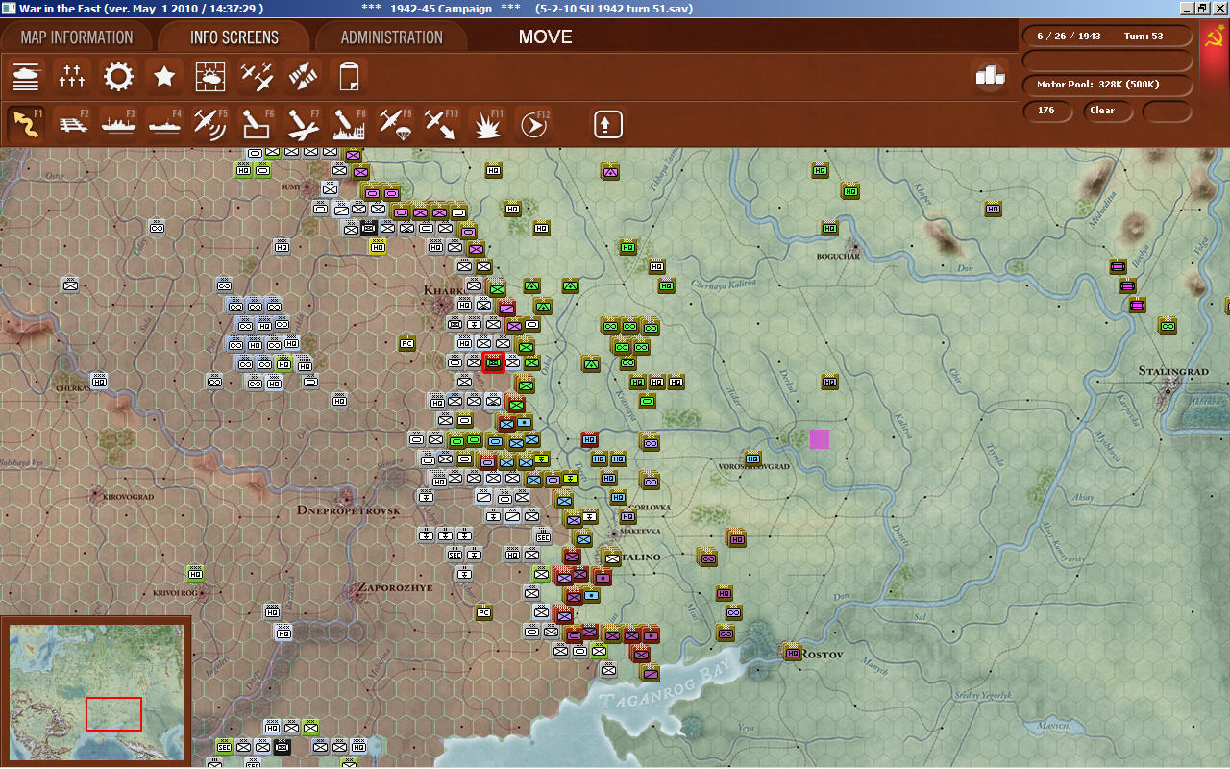The width and height of the screenshot is (1230, 769).
Task: Click the up-arrow toolbar collapse icon
Action: point(608,124)
